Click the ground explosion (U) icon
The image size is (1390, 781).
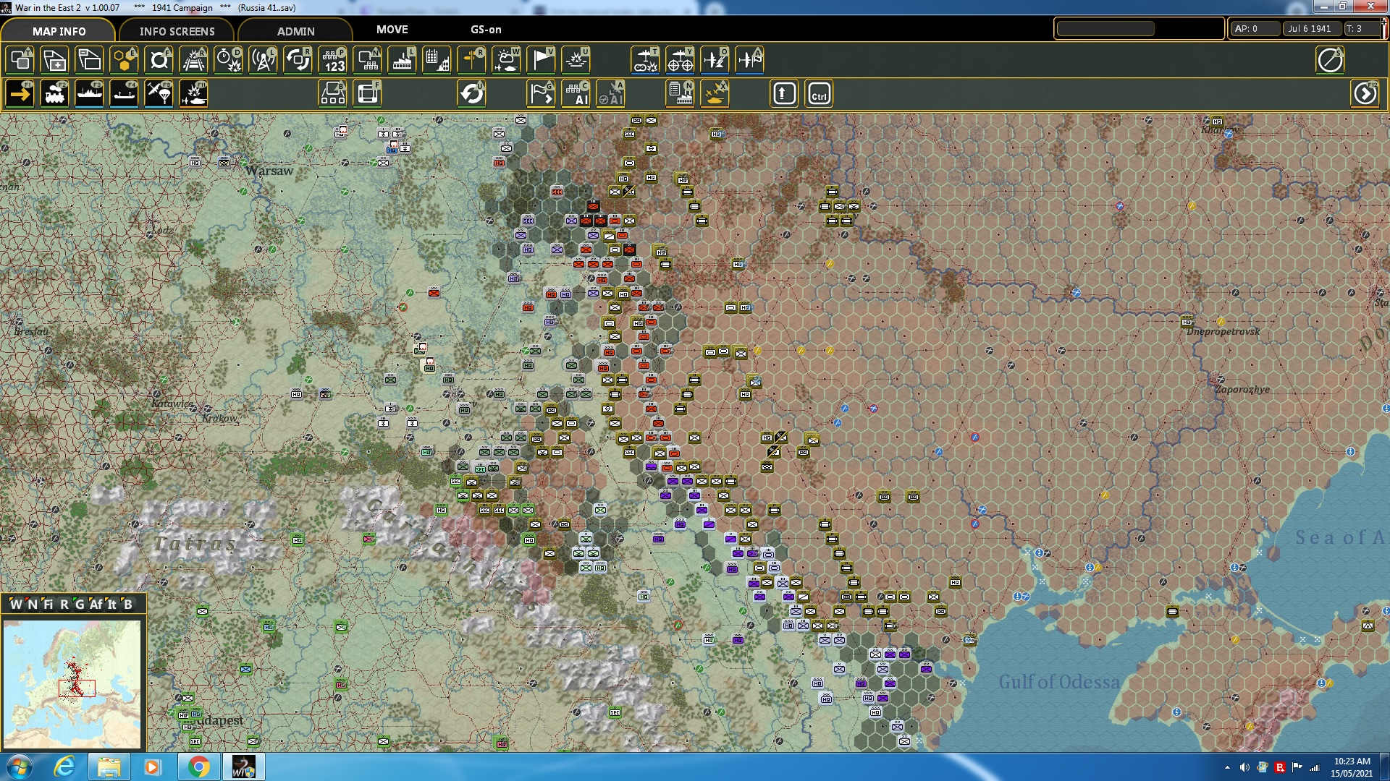(576, 60)
